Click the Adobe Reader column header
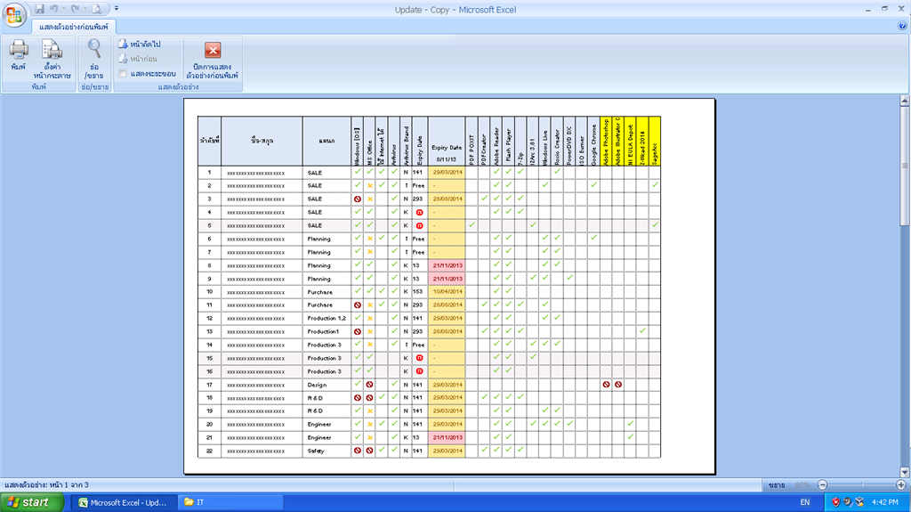The width and height of the screenshot is (911, 512). pyautogui.click(x=496, y=142)
